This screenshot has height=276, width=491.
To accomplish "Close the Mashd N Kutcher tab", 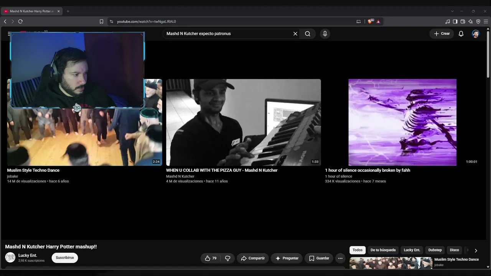I will click(58, 11).
